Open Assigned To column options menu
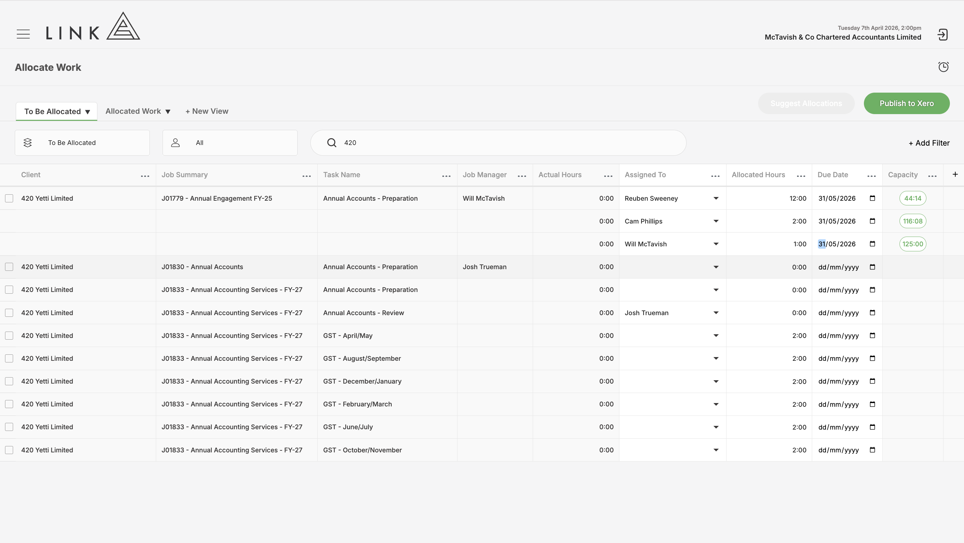 (x=715, y=176)
